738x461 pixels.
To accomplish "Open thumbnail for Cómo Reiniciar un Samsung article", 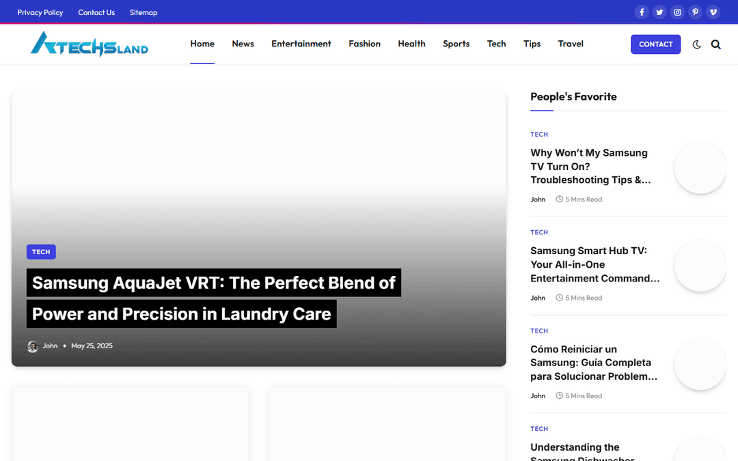I will (700, 364).
